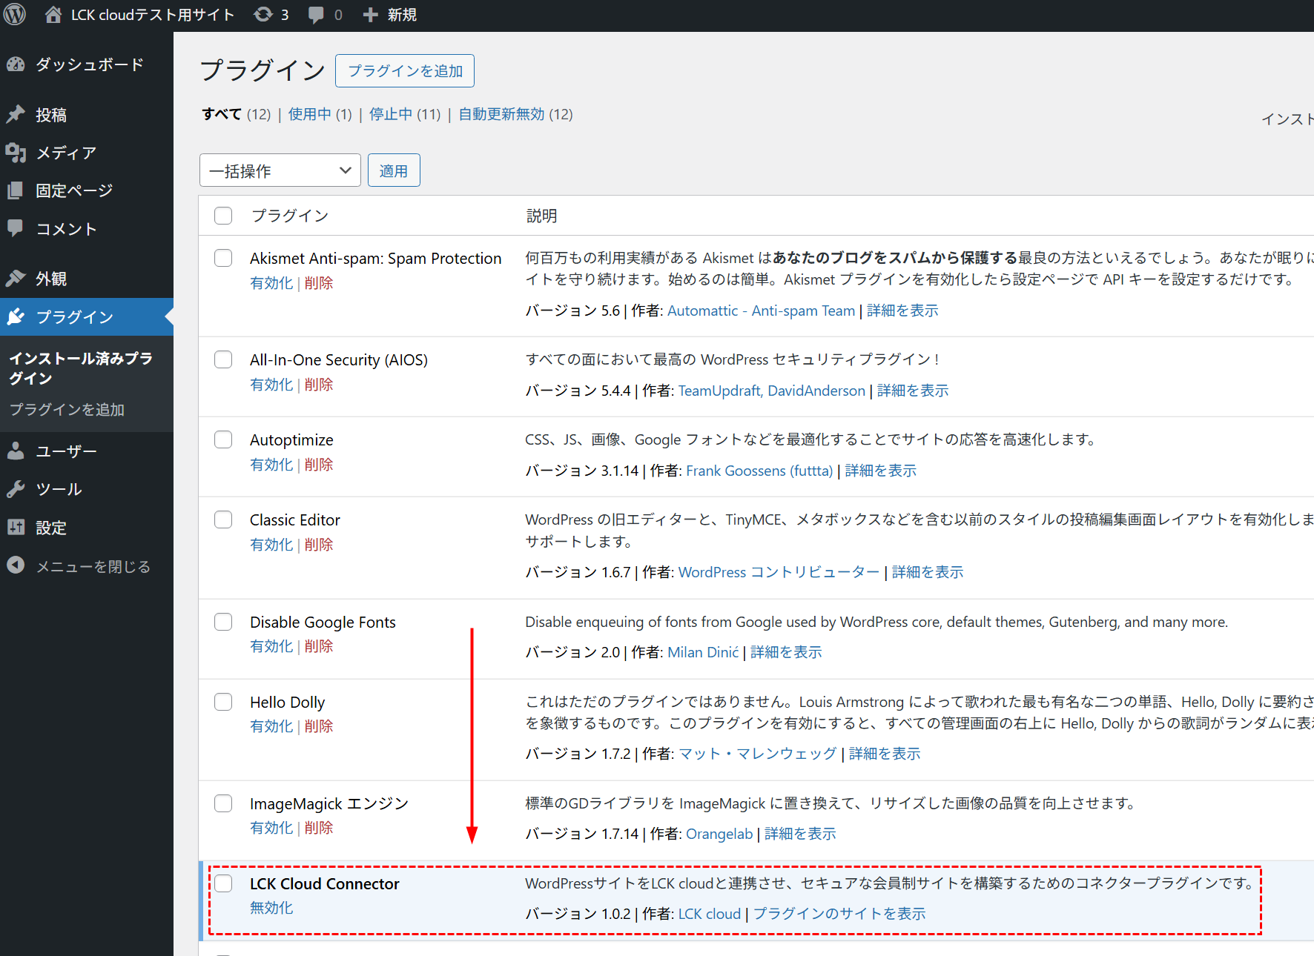1314x956 pixels.
Task: Select the ダッシュボード sidebar icon
Action: pyautogui.click(x=16, y=64)
